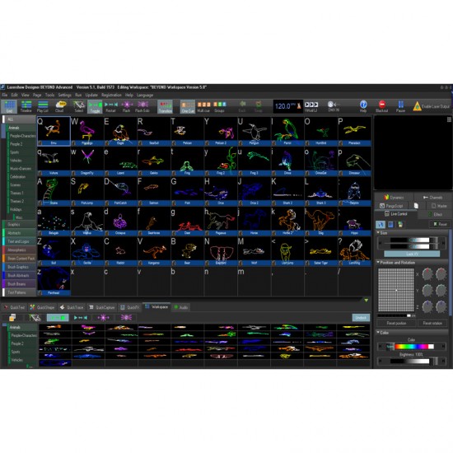The height and width of the screenshot is (453, 453).
Task: Select Text and Logos category
Action: (20, 241)
